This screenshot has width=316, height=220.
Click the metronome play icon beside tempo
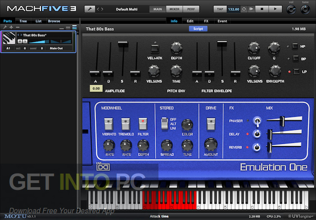pyautogui.click(x=251, y=9)
